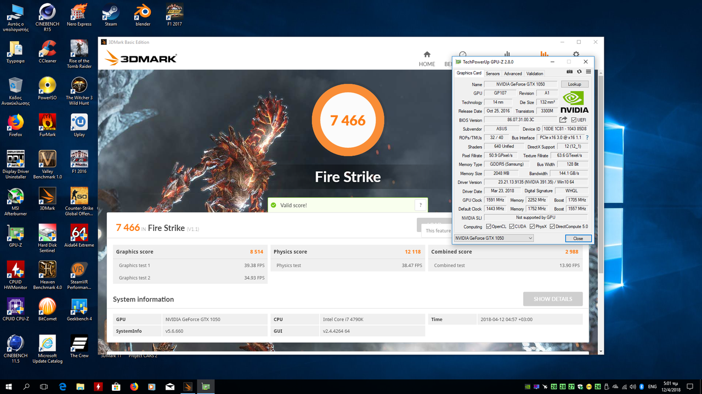Click the BitComet desktop icon

click(x=47, y=310)
